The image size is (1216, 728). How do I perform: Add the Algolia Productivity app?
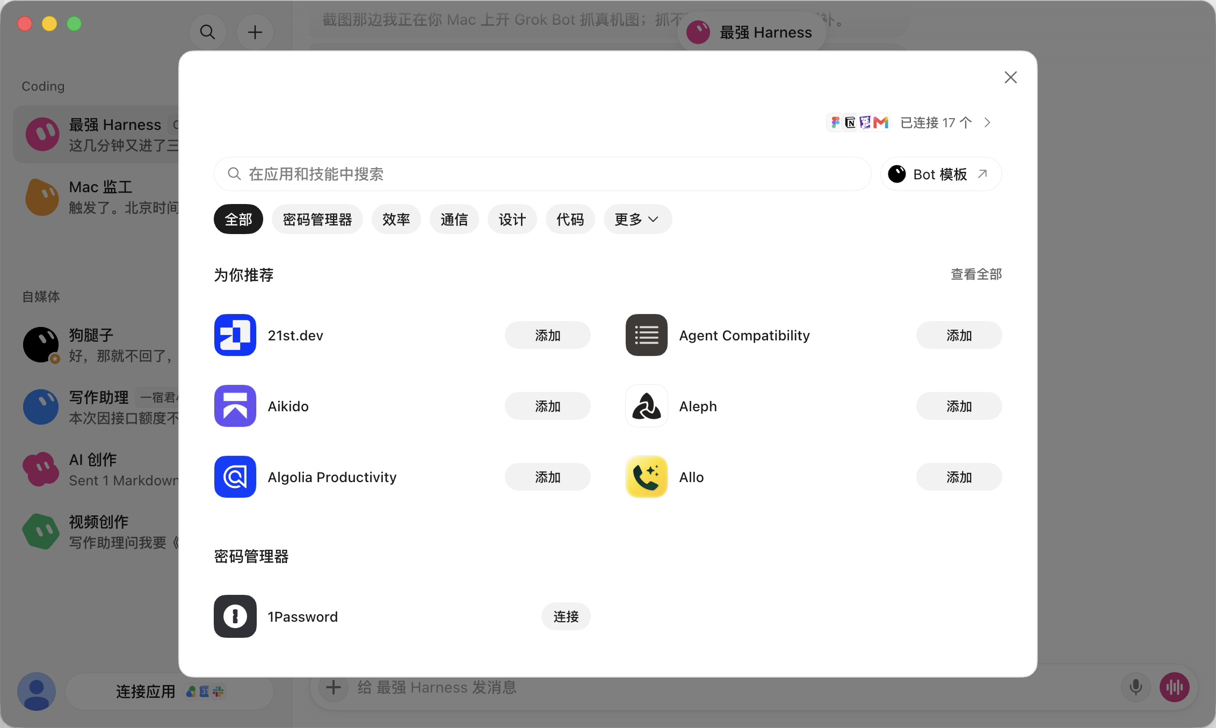point(548,477)
